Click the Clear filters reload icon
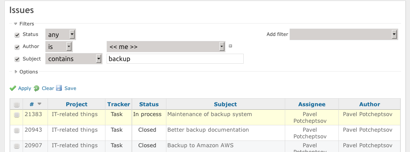This screenshot has width=410, height=152. 36,88
